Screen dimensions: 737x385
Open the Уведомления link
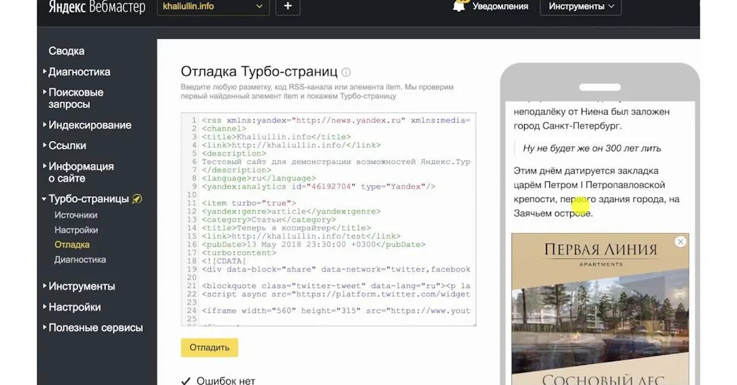pyautogui.click(x=501, y=6)
